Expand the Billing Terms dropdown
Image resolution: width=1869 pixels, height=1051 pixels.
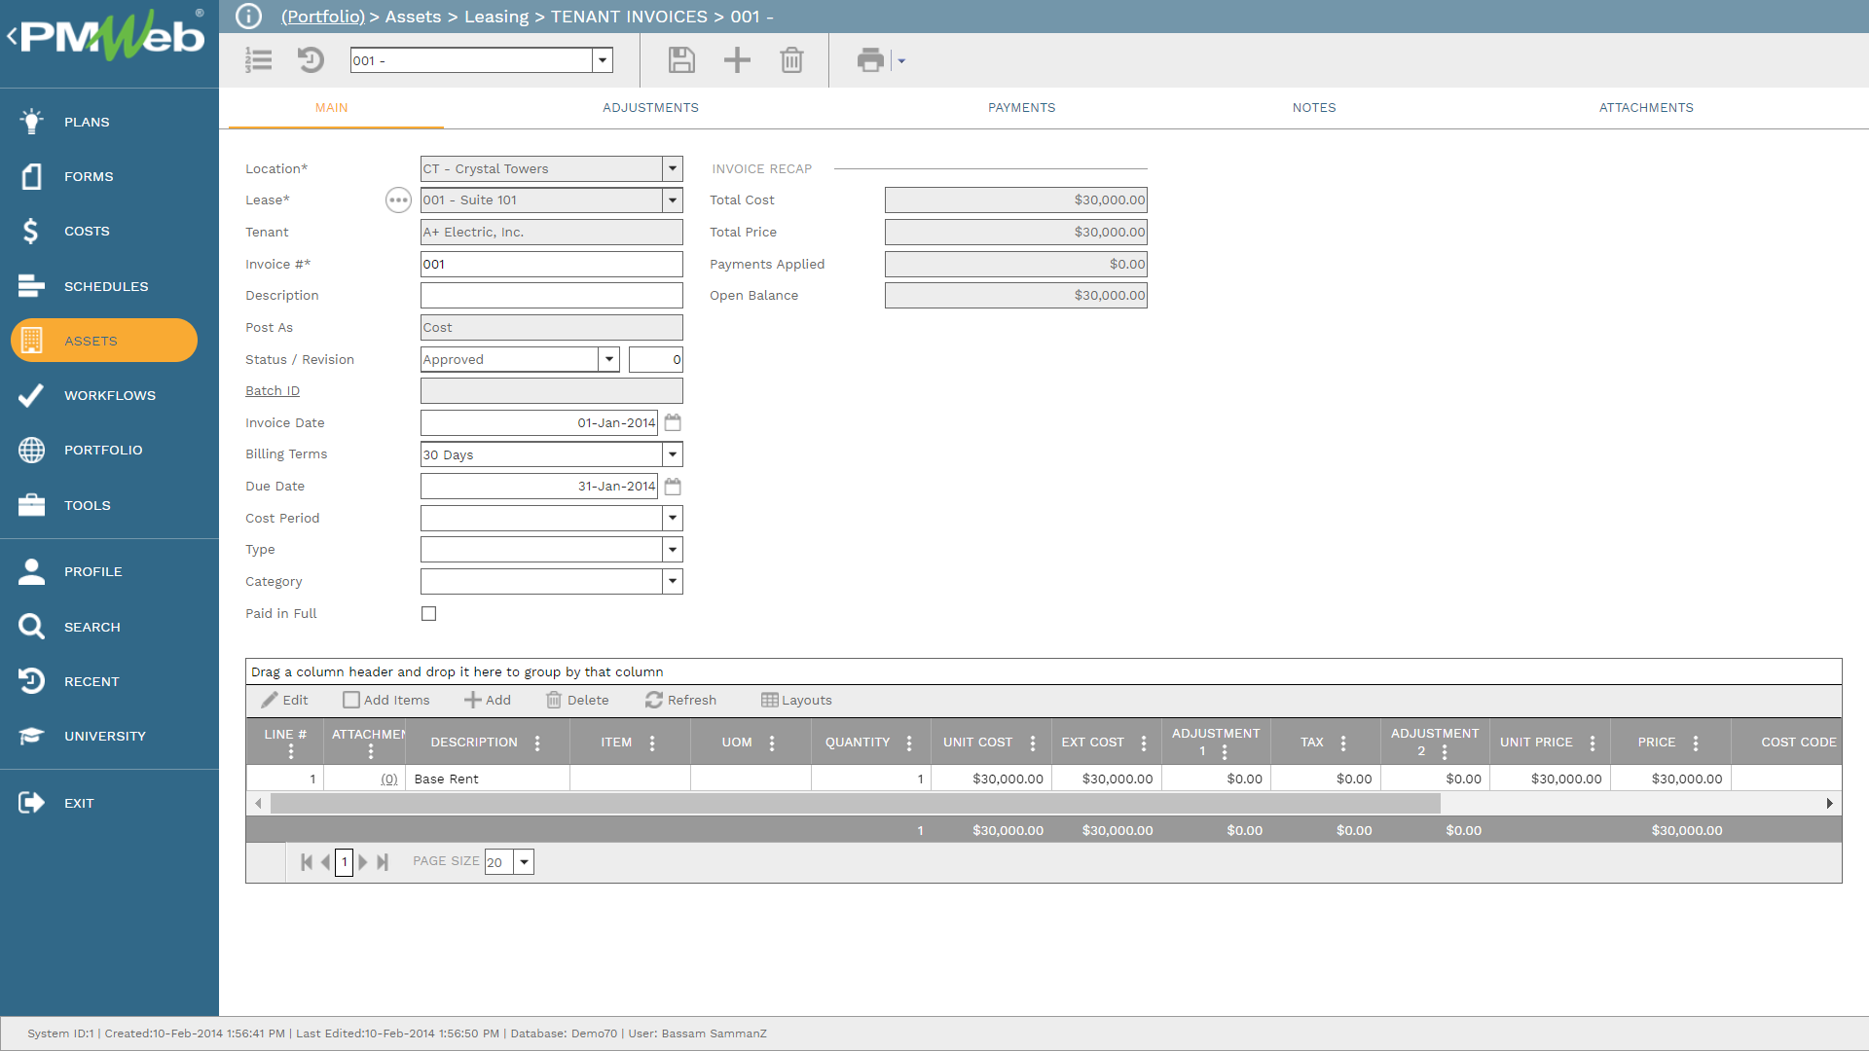pyautogui.click(x=672, y=454)
